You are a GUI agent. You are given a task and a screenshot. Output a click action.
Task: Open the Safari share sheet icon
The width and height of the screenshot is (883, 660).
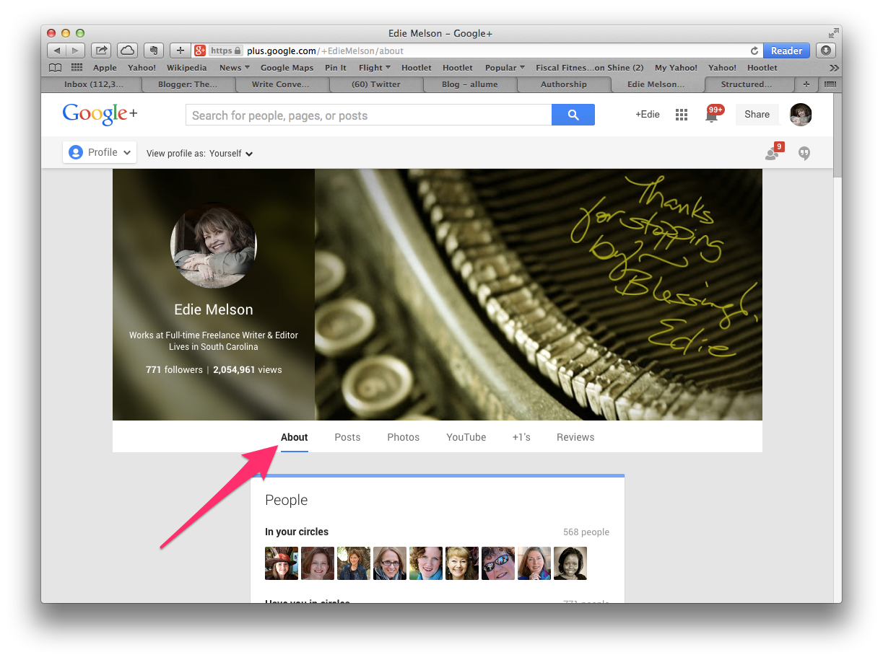pyautogui.click(x=102, y=50)
